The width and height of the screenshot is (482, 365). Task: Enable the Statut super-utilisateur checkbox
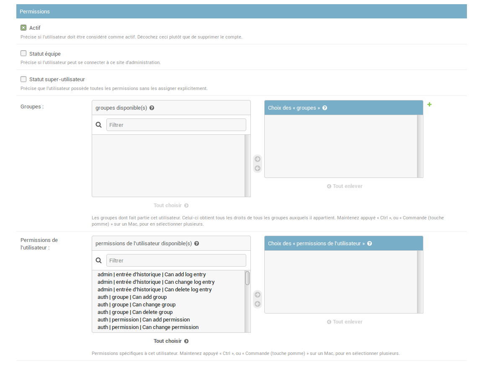click(x=23, y=79)
